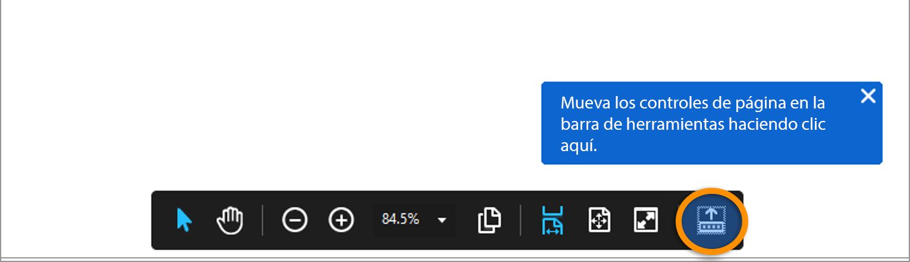The width and height of the screenshot is (910, 262).
Task: Zoom out with the minus icon
Action: point(294,221)
